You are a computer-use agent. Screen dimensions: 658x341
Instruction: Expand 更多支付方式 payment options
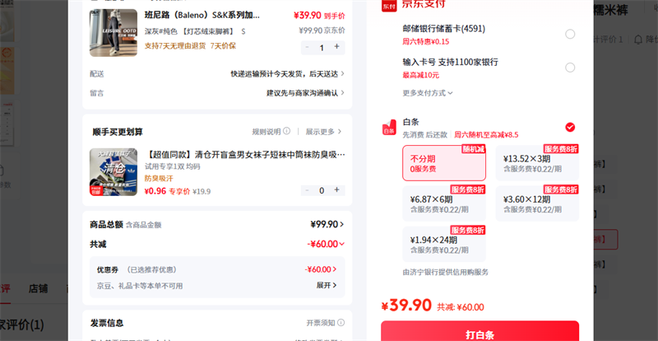tap(428, 93)
